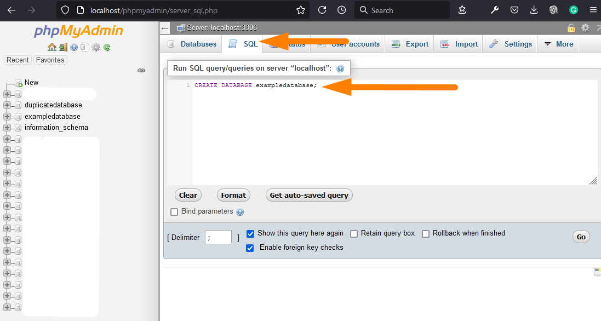Viewport: 601px width, 321px height.
Task: Collapse navigation panel arrow beside Server label
Action: (x=165, y=28)
